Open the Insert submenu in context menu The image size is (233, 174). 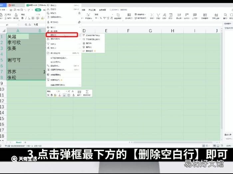(64, 28)
